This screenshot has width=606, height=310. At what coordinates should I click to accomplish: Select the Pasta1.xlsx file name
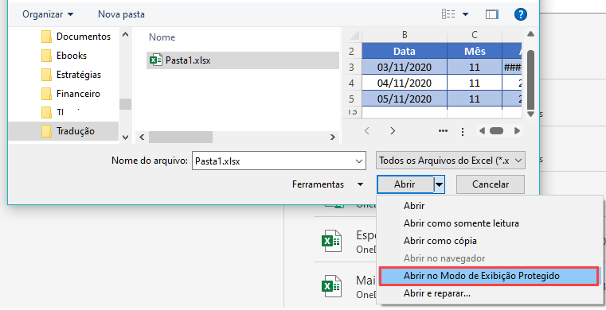tap(188, 60)
